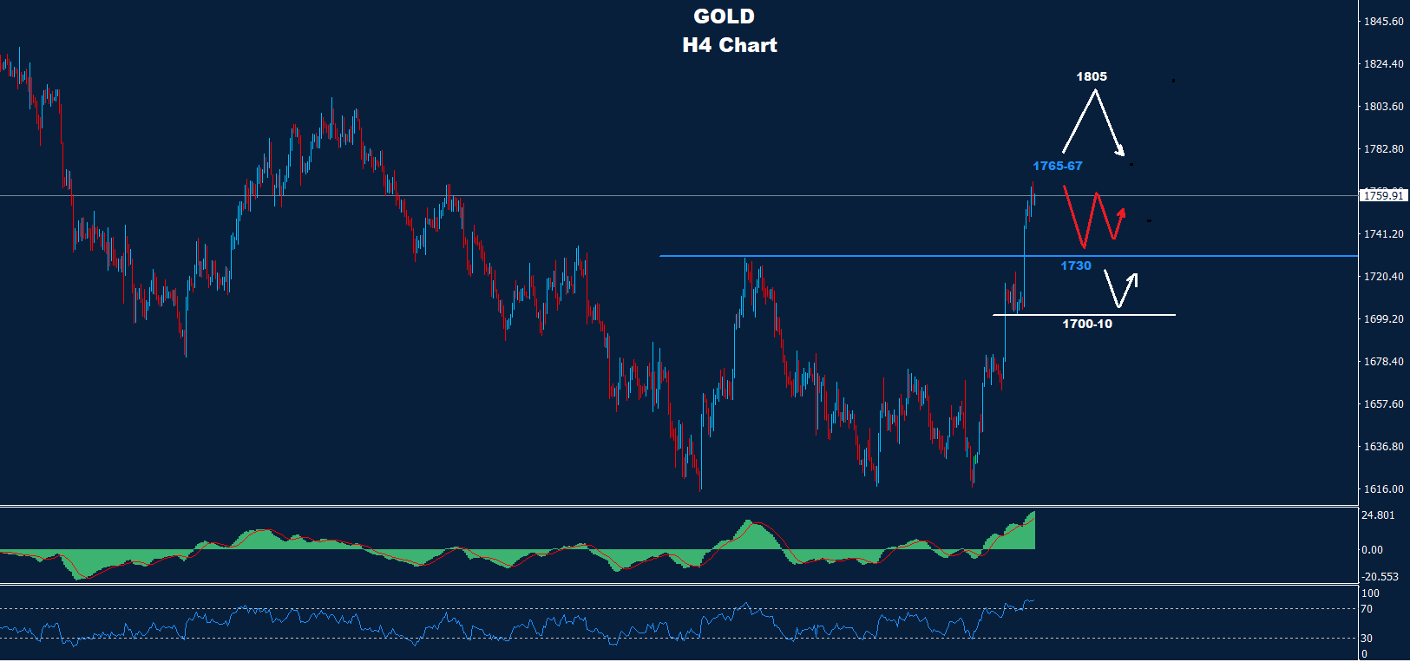Click the current price tag 1759.91
The height and width of the screenshot is (662, 1410).
coord(1383,196)
